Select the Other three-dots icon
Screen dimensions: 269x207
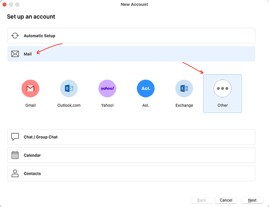(223, 89)
